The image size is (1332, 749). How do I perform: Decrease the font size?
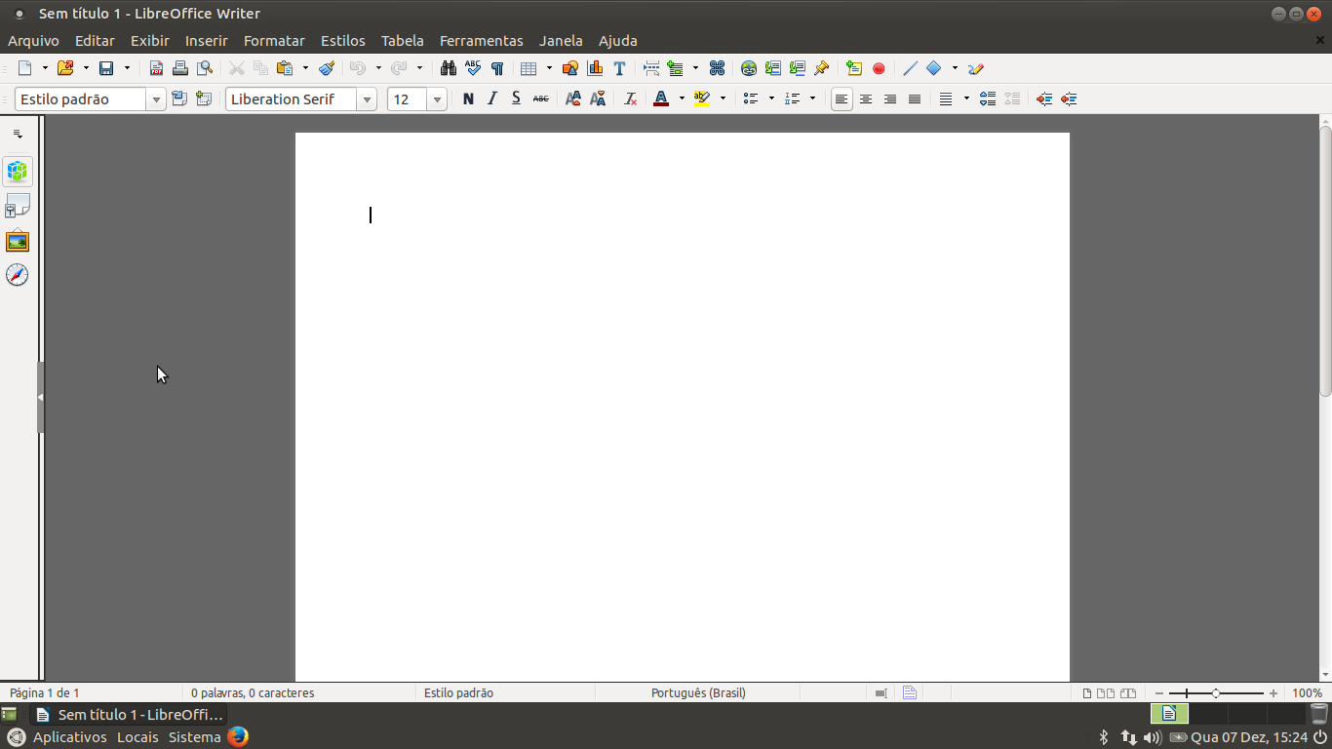tap(598, 99)
